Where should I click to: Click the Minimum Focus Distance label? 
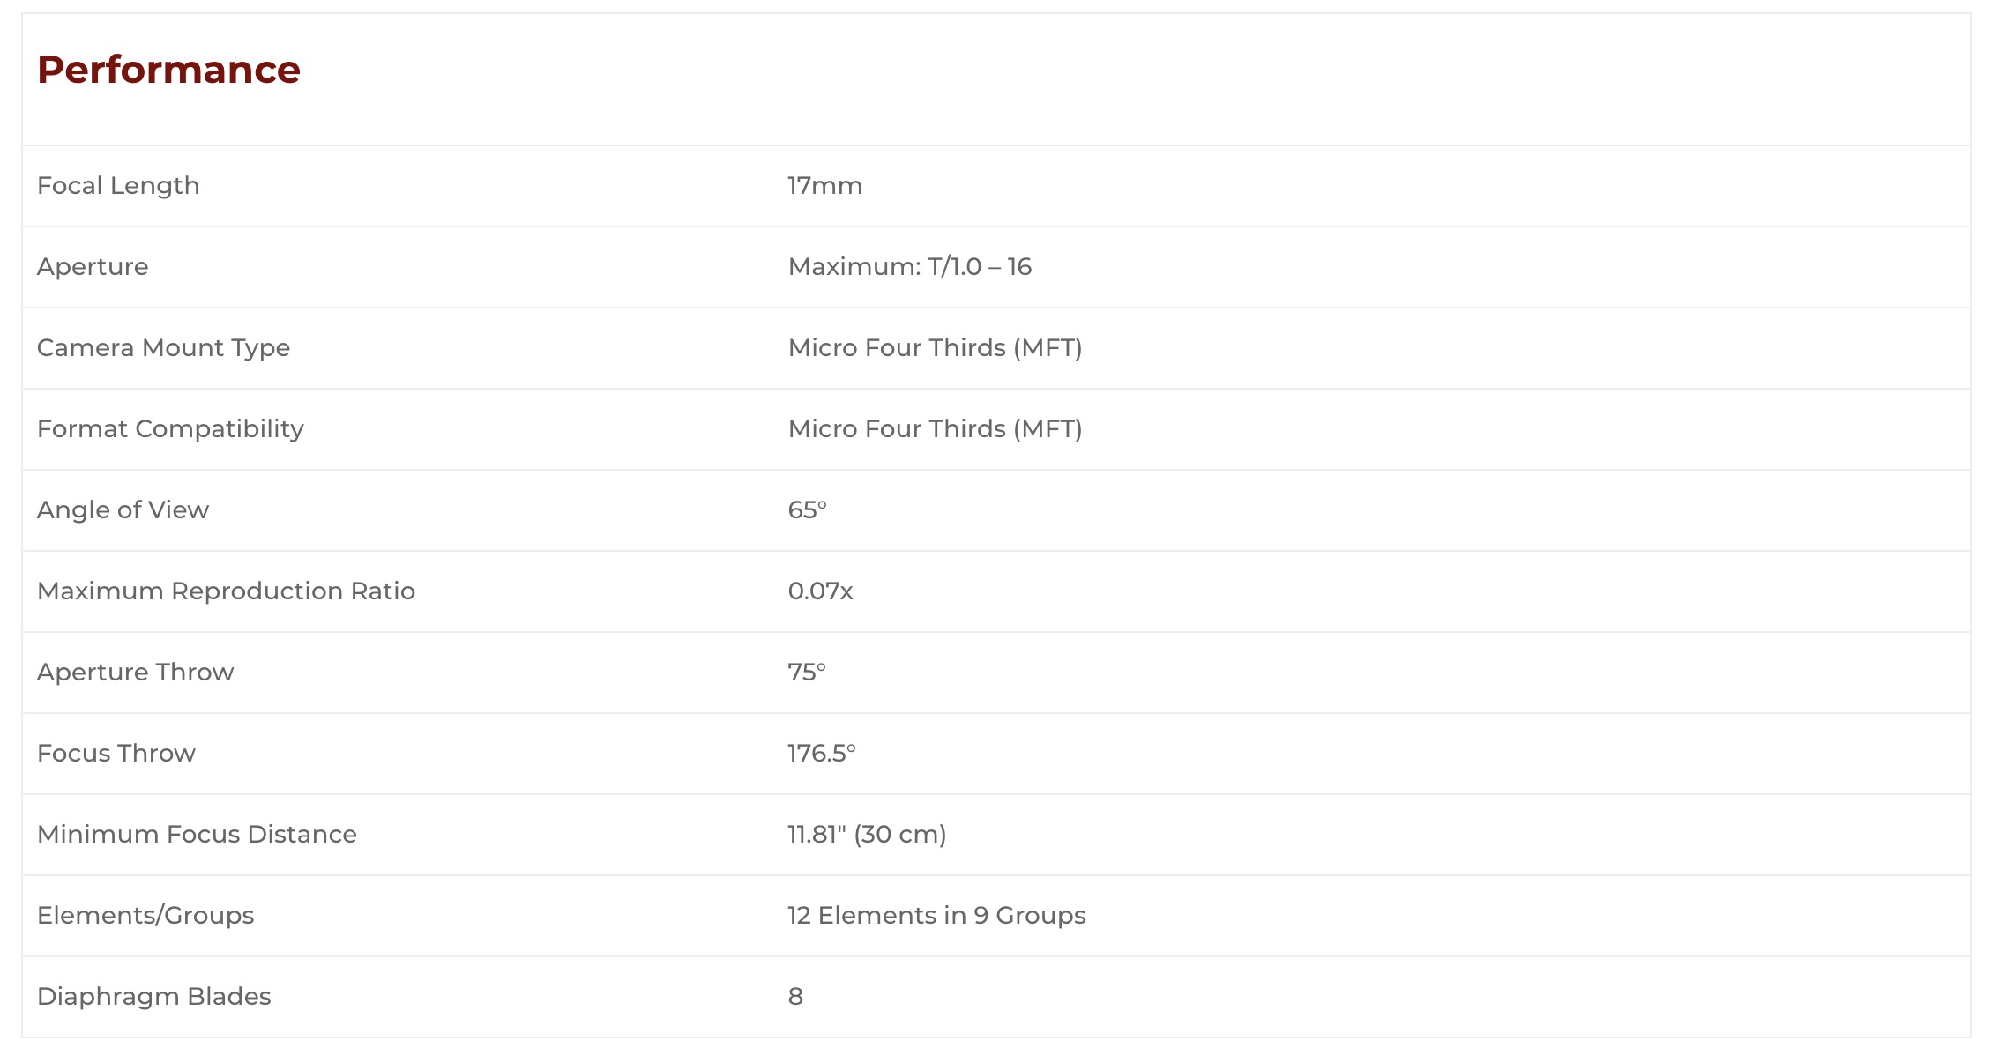click(197, 835)
